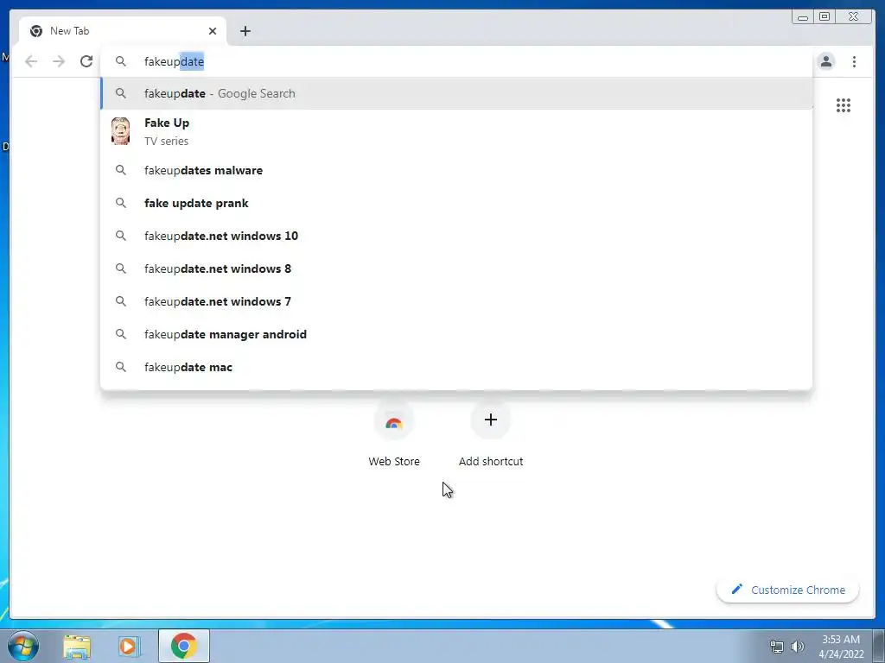885x663 pixels.
Task: Open the Chrome profile avatar icon
Action: coord(825,61)
